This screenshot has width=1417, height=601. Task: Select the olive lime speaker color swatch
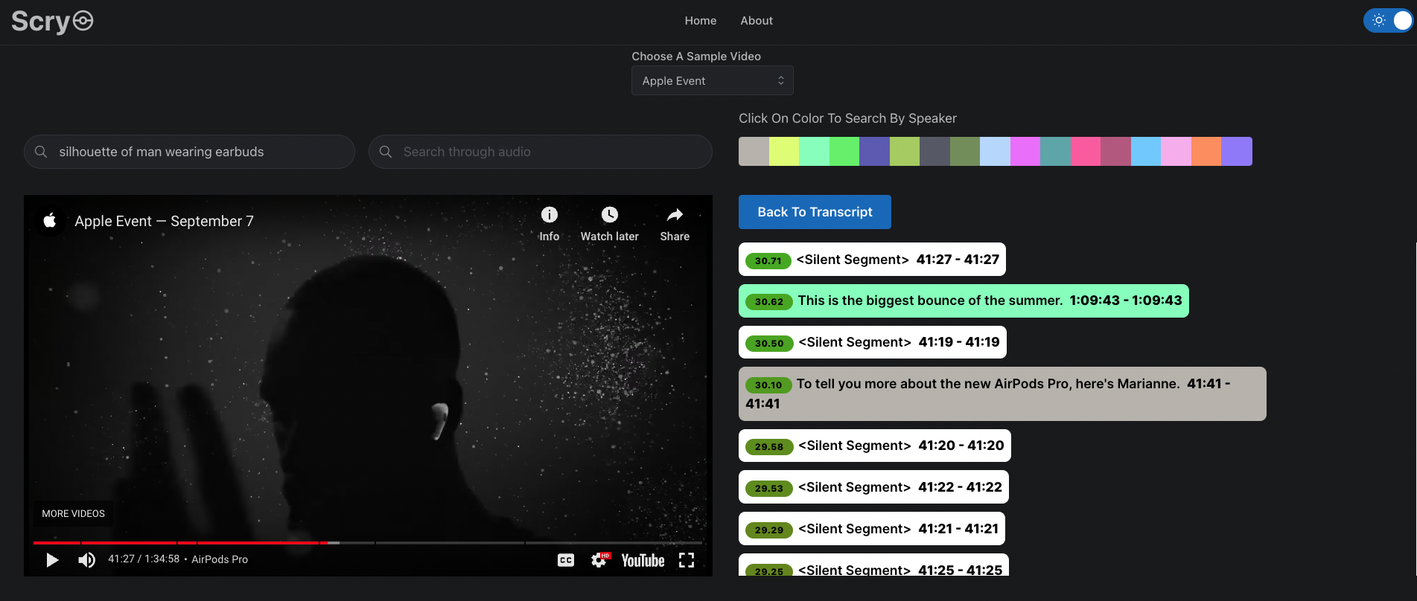pyautogui.click(x=905, y=151)
